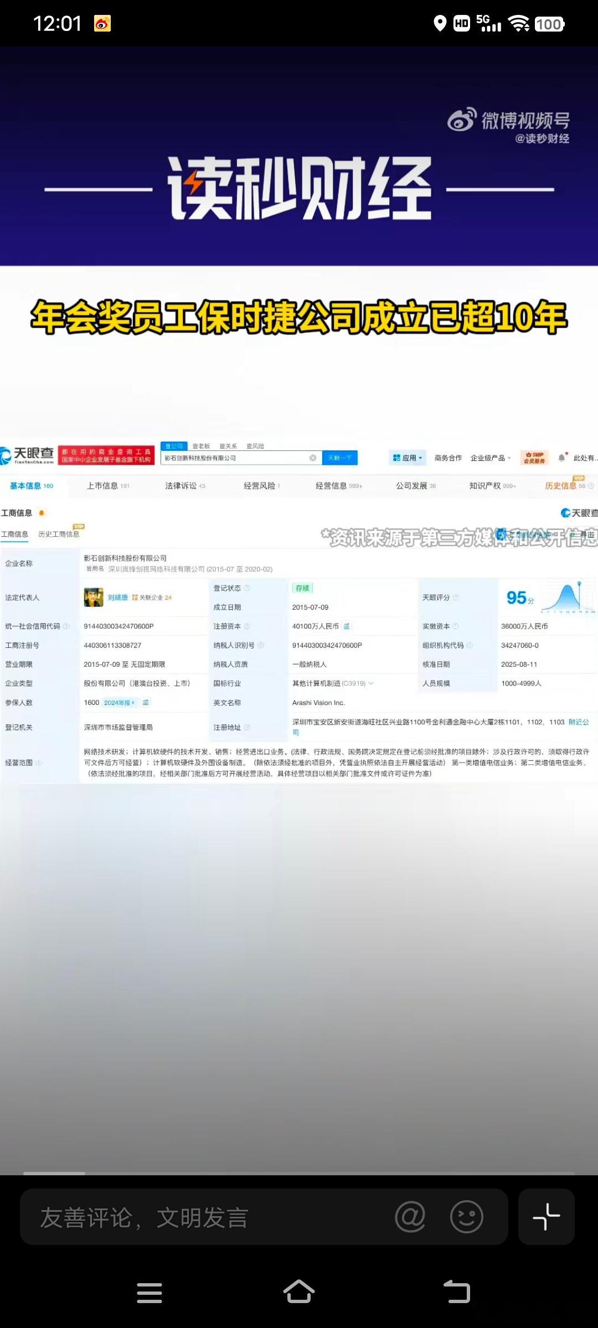Tap the Android back icon

click(x=457, y=1292)
